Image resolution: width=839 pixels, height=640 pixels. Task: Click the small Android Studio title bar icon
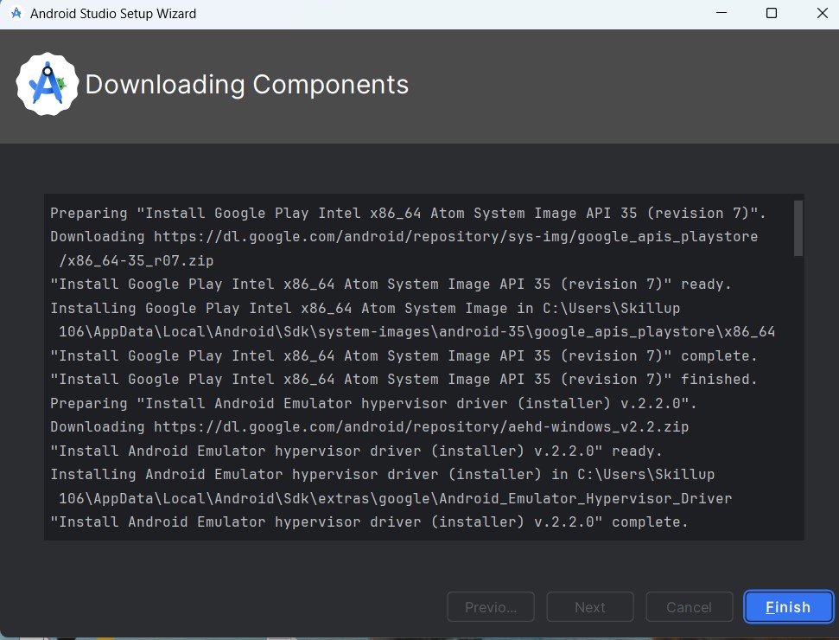[16, 13]
